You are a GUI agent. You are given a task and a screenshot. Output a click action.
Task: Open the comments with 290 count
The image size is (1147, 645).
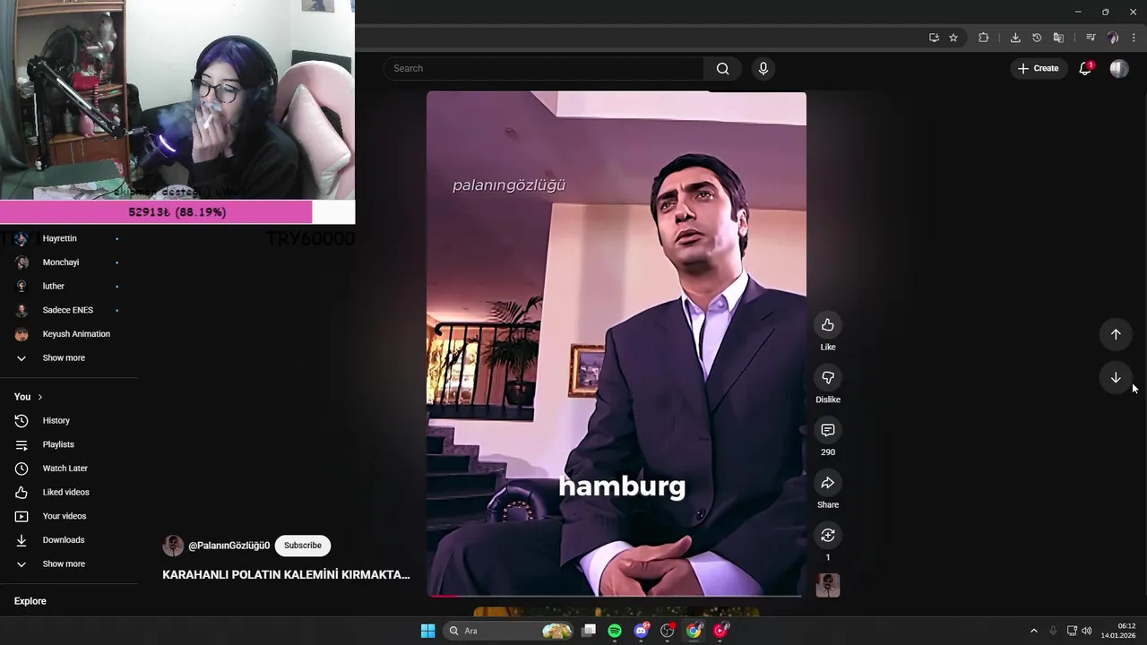pyautogui.click(x=827, y=430)
